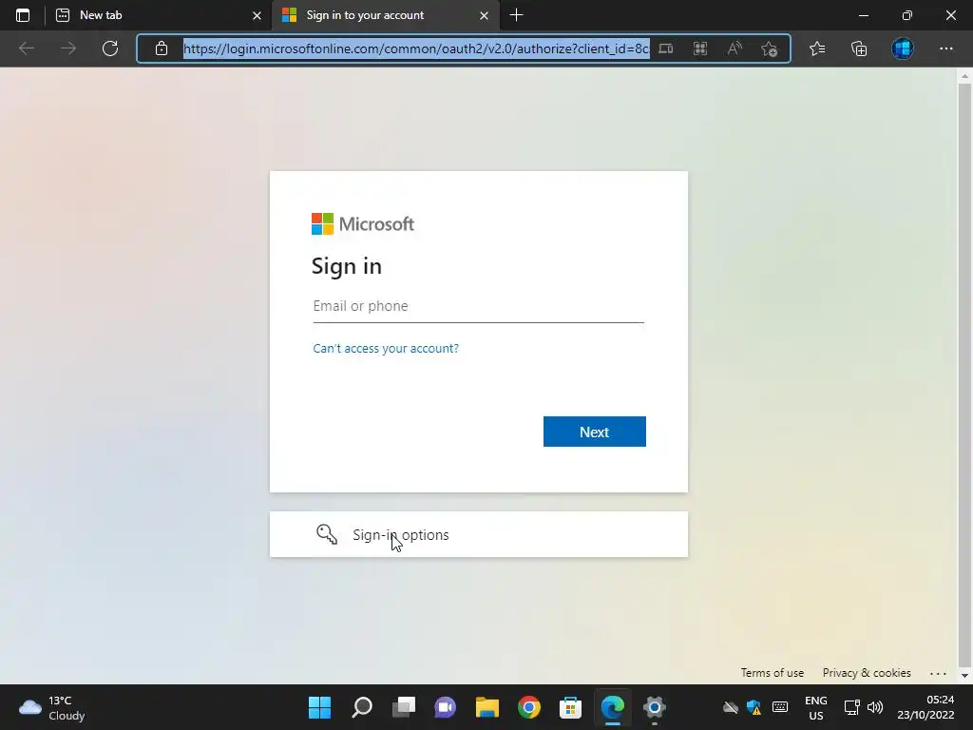Open Microsoft Store from taskbar

(570, 707)
